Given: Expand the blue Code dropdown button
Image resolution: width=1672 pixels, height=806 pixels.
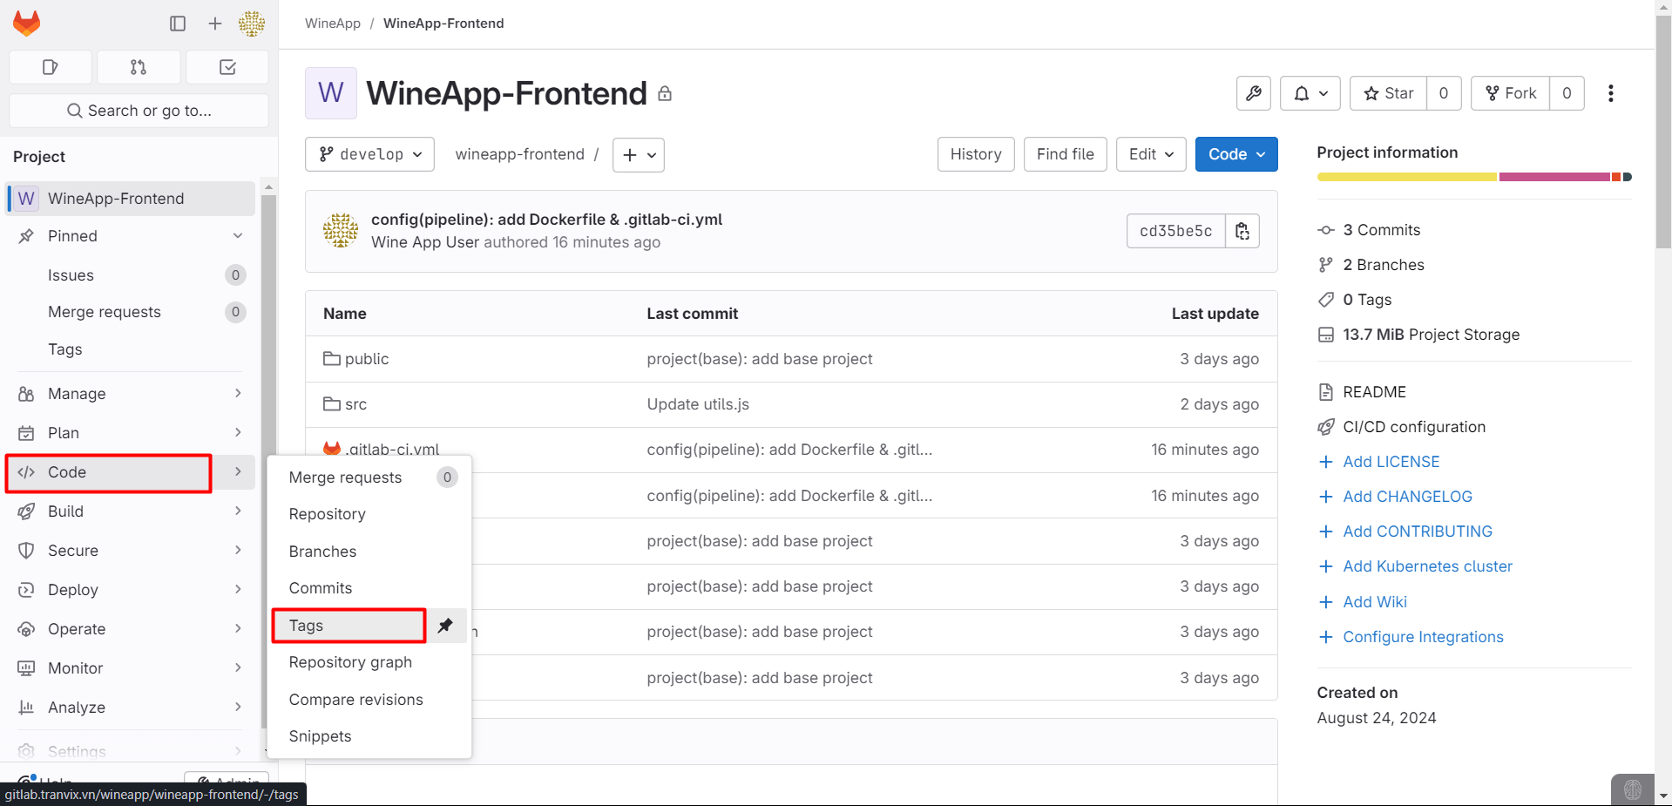Looking at the screenshot, I should point(1235,154).
